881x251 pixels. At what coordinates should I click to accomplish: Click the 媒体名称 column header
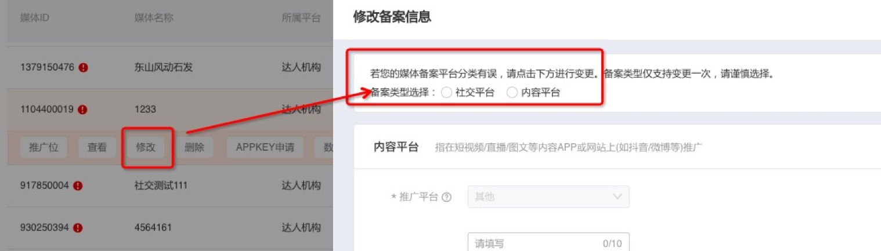point(154,18)
